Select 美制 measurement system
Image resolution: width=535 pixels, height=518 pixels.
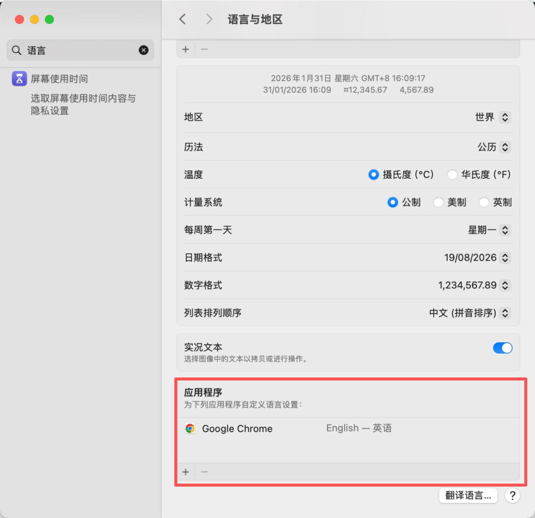tap(438, 202)
